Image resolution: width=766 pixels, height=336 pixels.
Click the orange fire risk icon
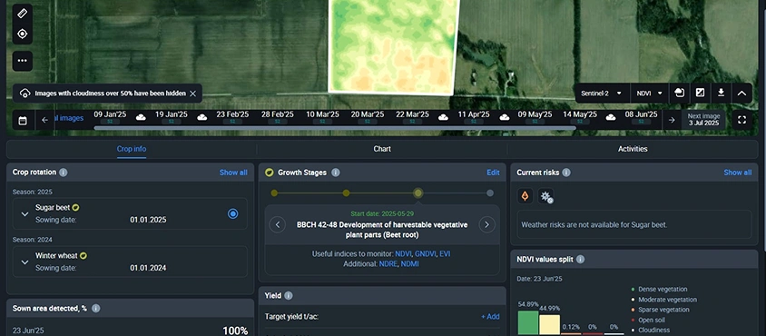[525, 196]
